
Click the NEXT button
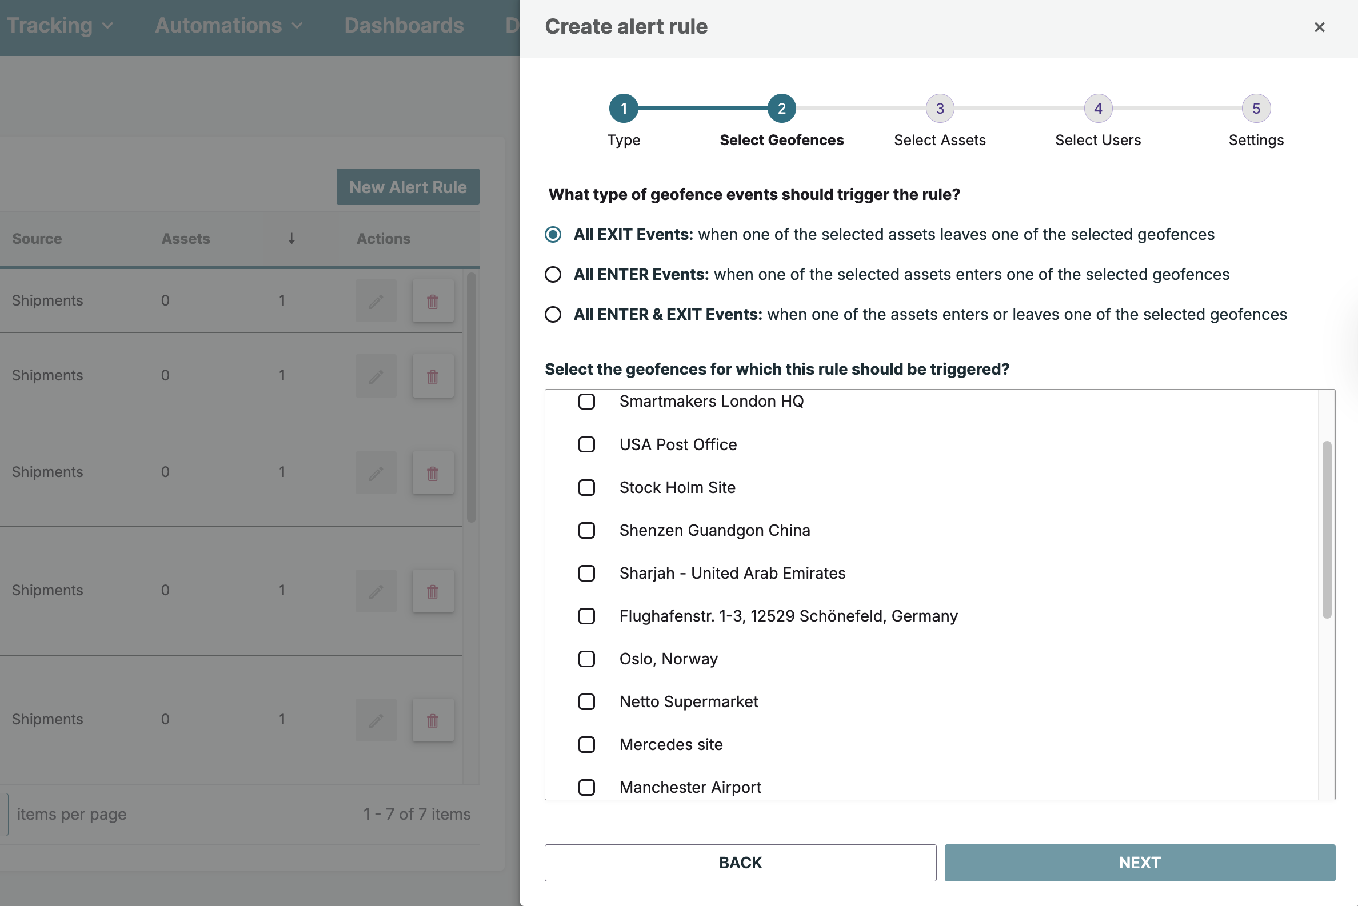(x=1140, y=862)
